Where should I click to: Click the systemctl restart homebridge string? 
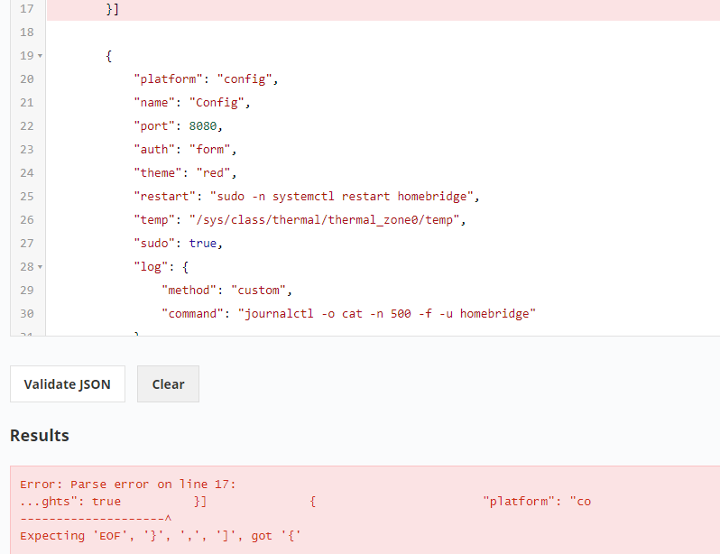(x=345, y=197)
